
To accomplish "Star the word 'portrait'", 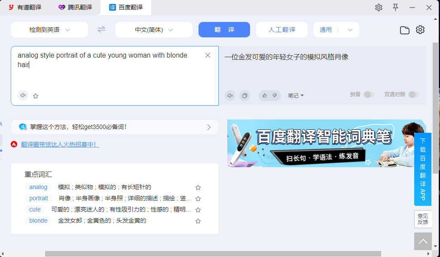I will [198, 199].
